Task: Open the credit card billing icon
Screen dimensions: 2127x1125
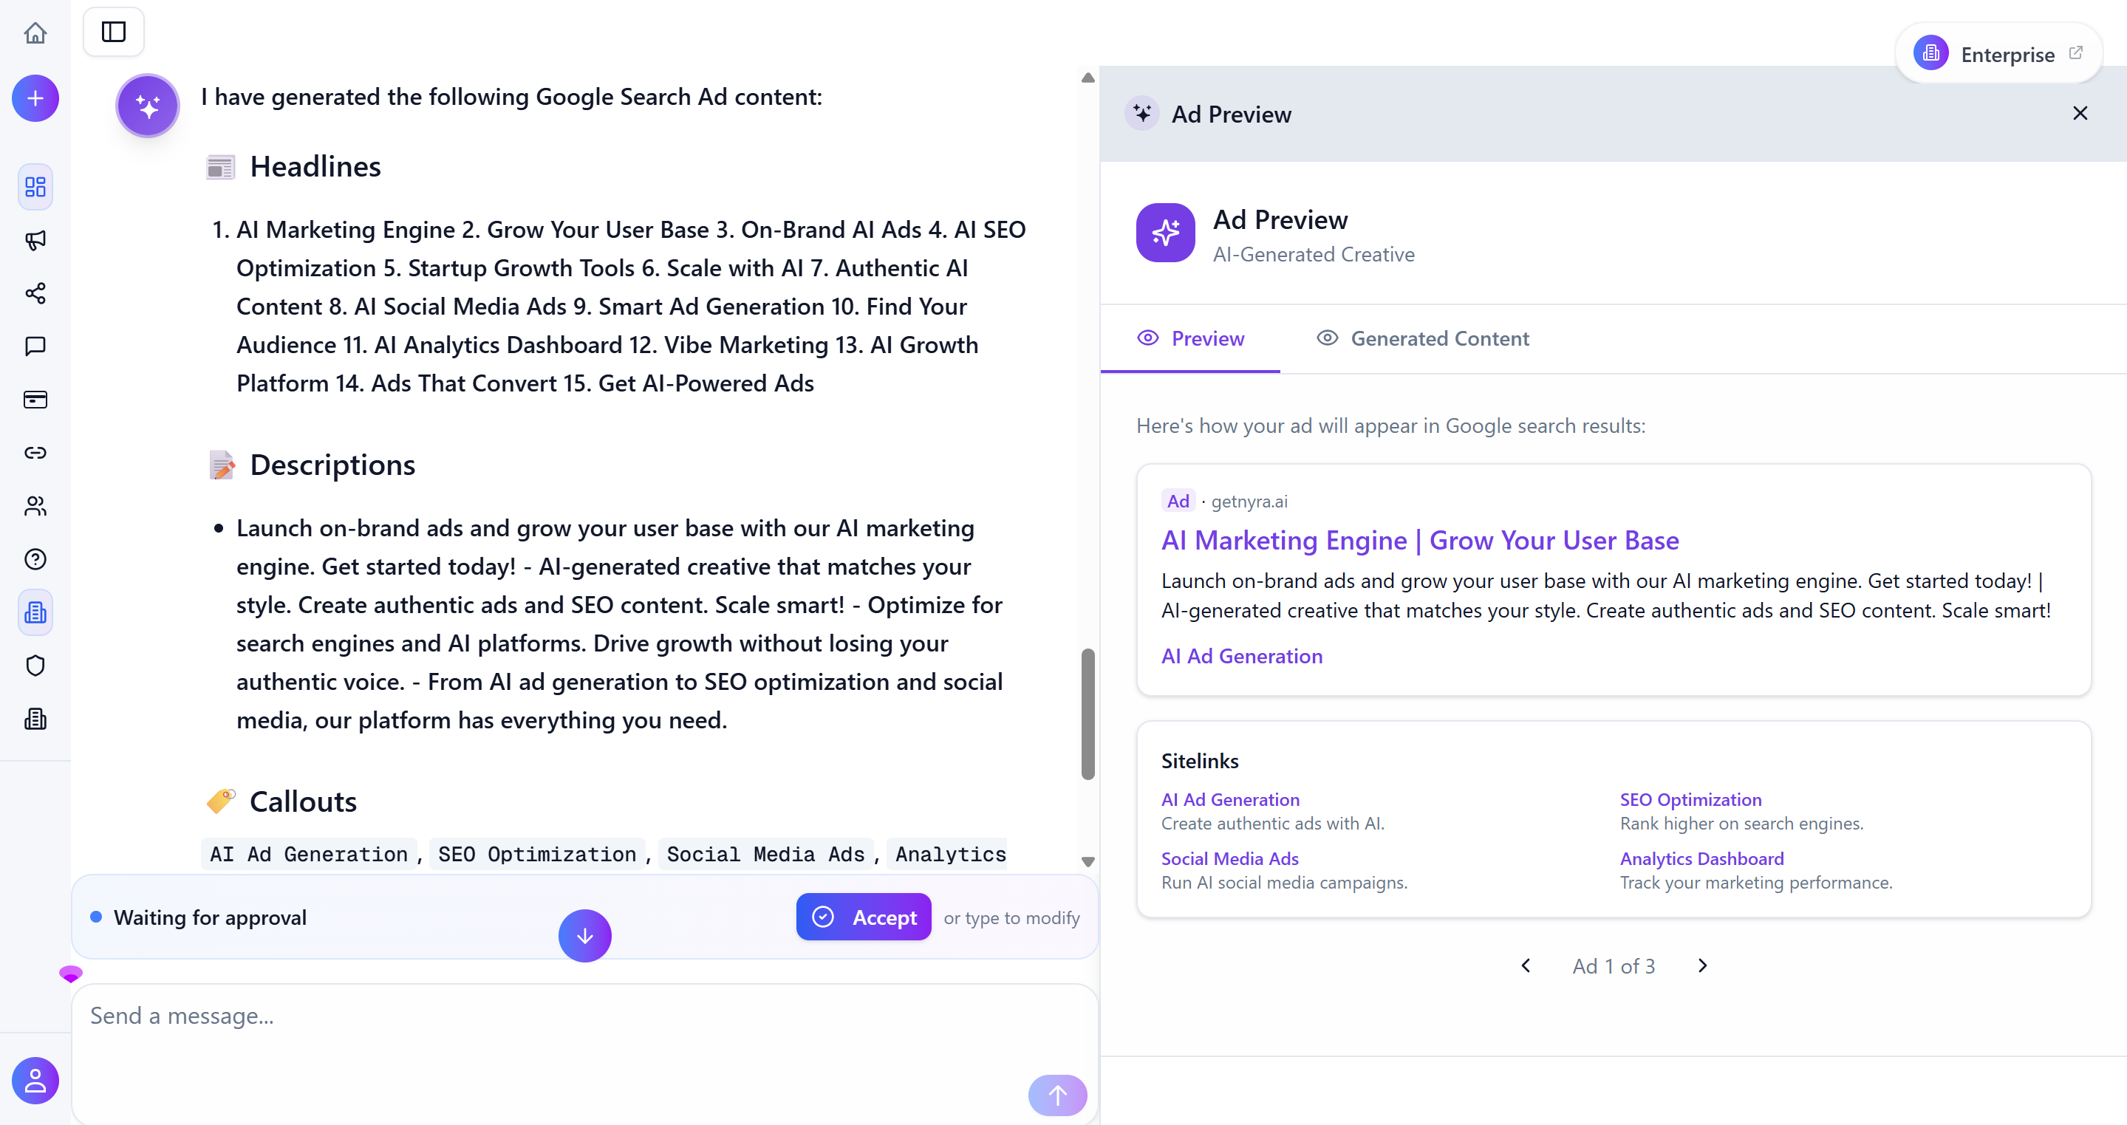Action: click(x=35, y=400)
